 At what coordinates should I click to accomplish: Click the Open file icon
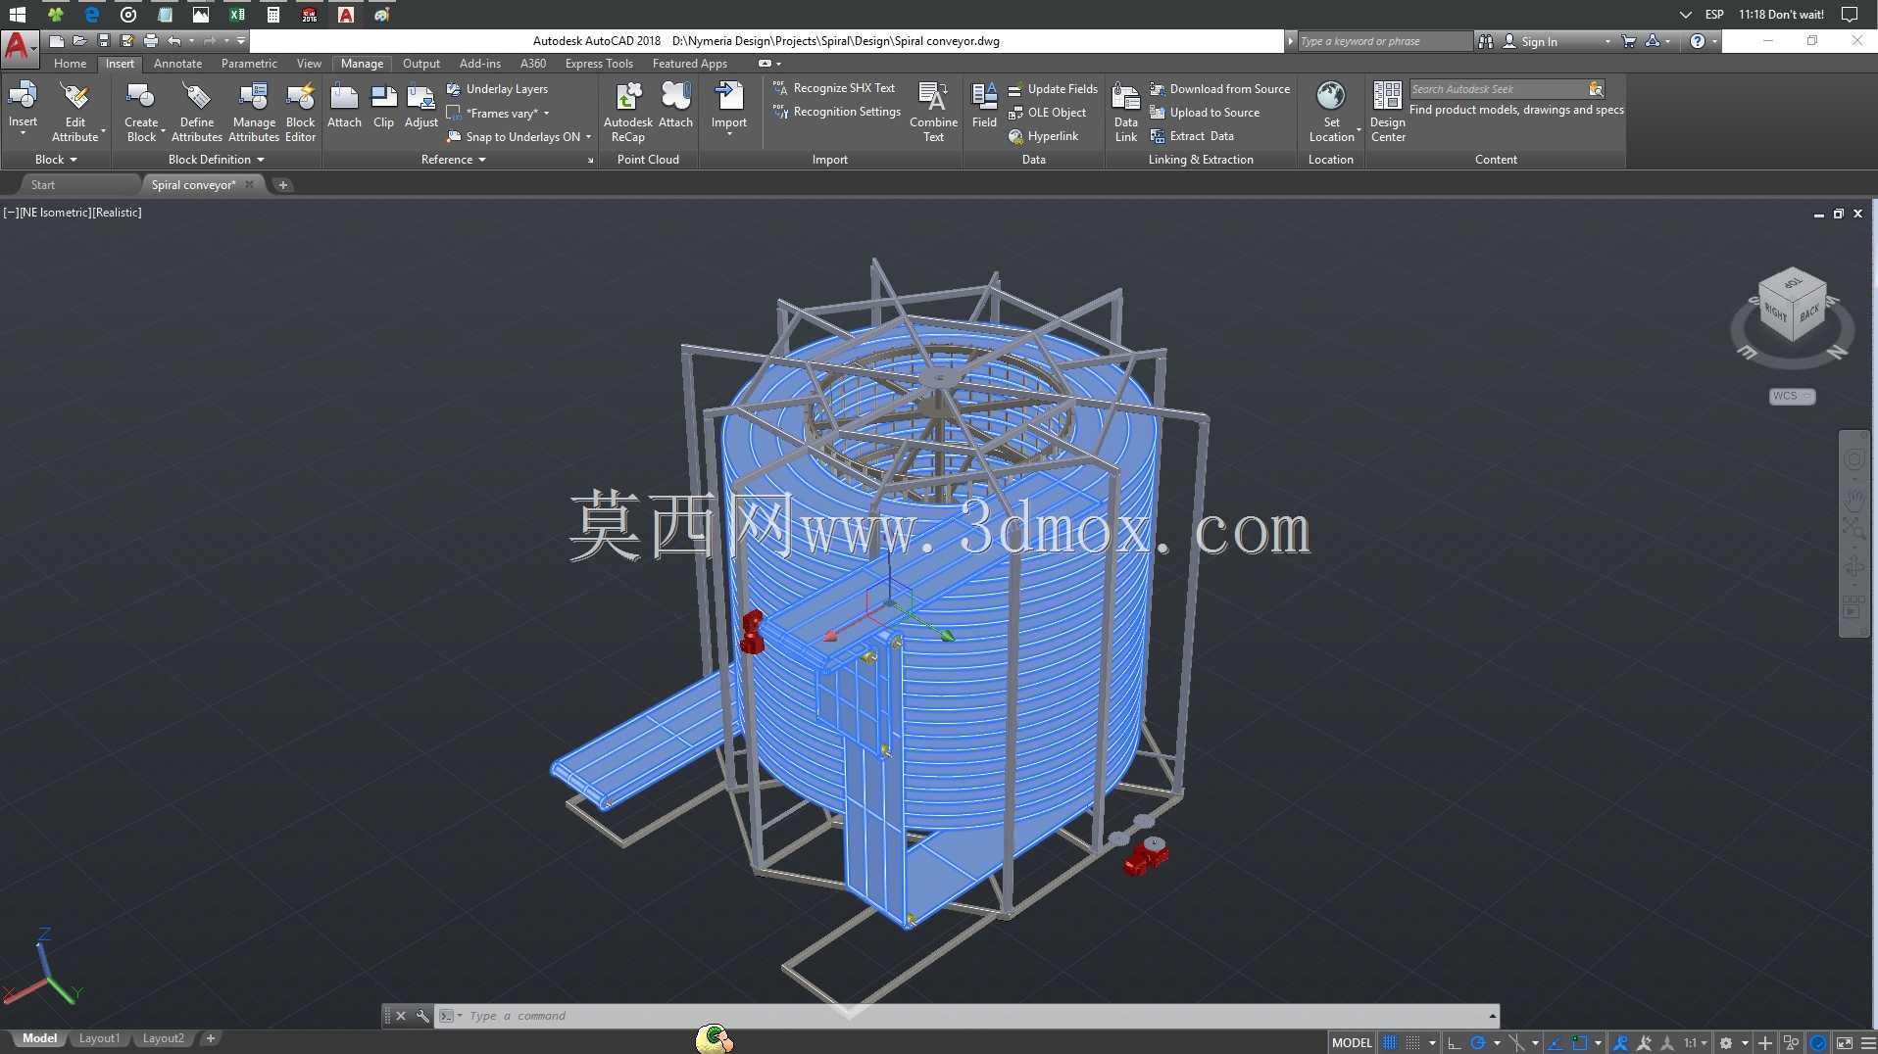[79, 41]
